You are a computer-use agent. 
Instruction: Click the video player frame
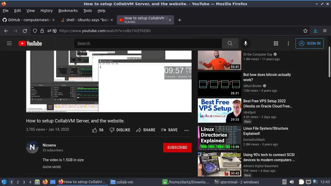109,81
